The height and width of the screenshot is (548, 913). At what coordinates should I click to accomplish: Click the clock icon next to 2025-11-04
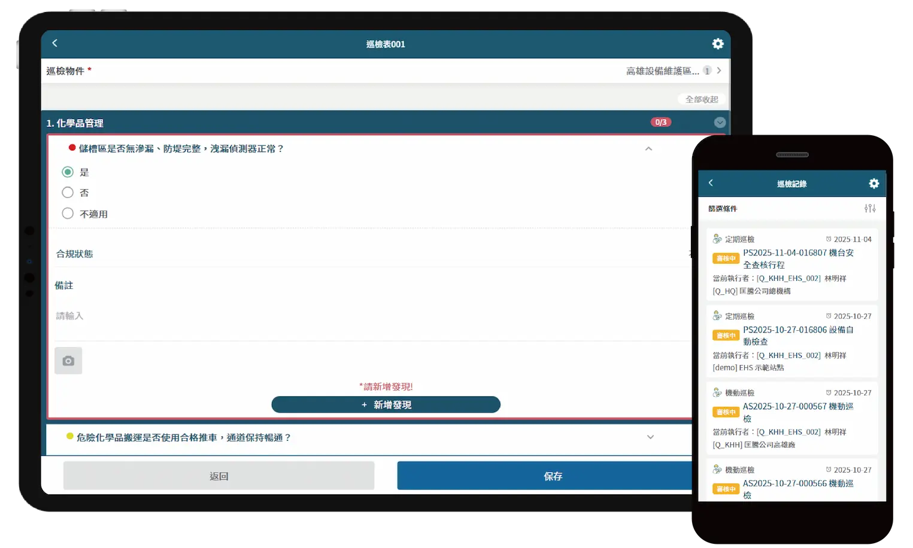tap(829, 239)
